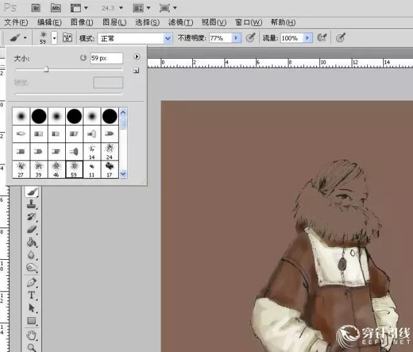Open the brush picker flyout menu

point(136,57)
